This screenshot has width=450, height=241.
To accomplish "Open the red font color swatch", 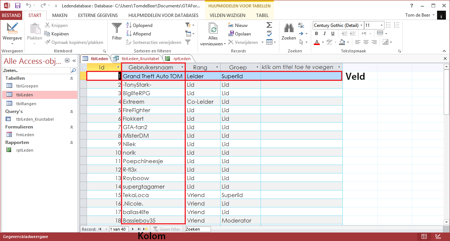I will (x=317, y=41).
